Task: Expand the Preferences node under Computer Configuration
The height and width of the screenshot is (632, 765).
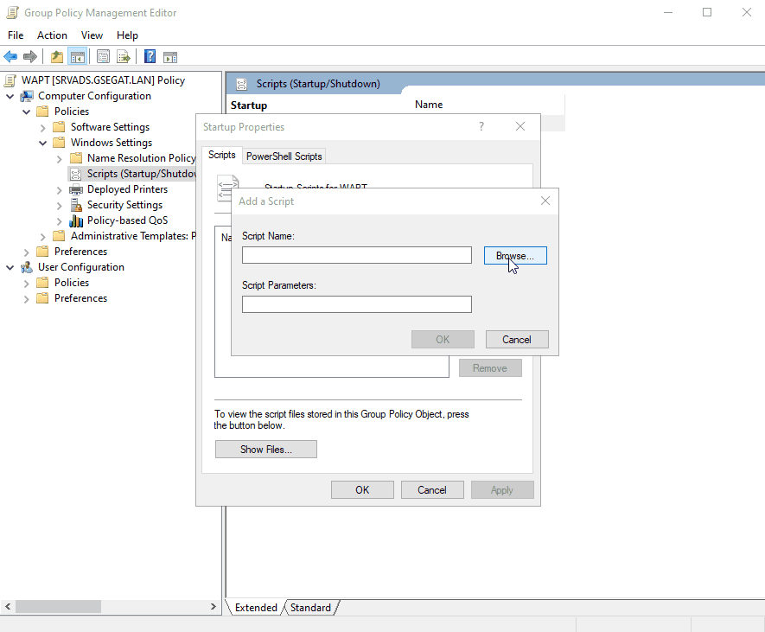Action: click(x=27, y=252)
